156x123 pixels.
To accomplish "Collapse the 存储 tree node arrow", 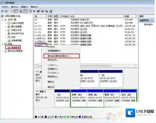I will point(3,44).
